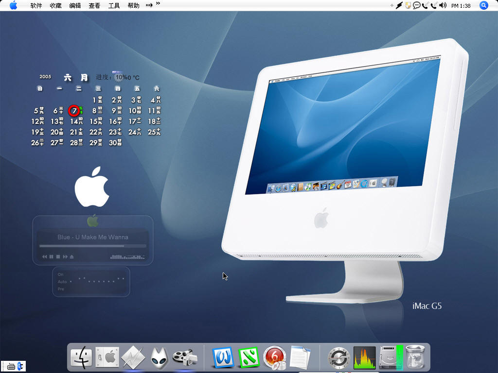Click eject button in music player
Image resolution: width=498 pixels, height=373 pixels.
[72, 256]
